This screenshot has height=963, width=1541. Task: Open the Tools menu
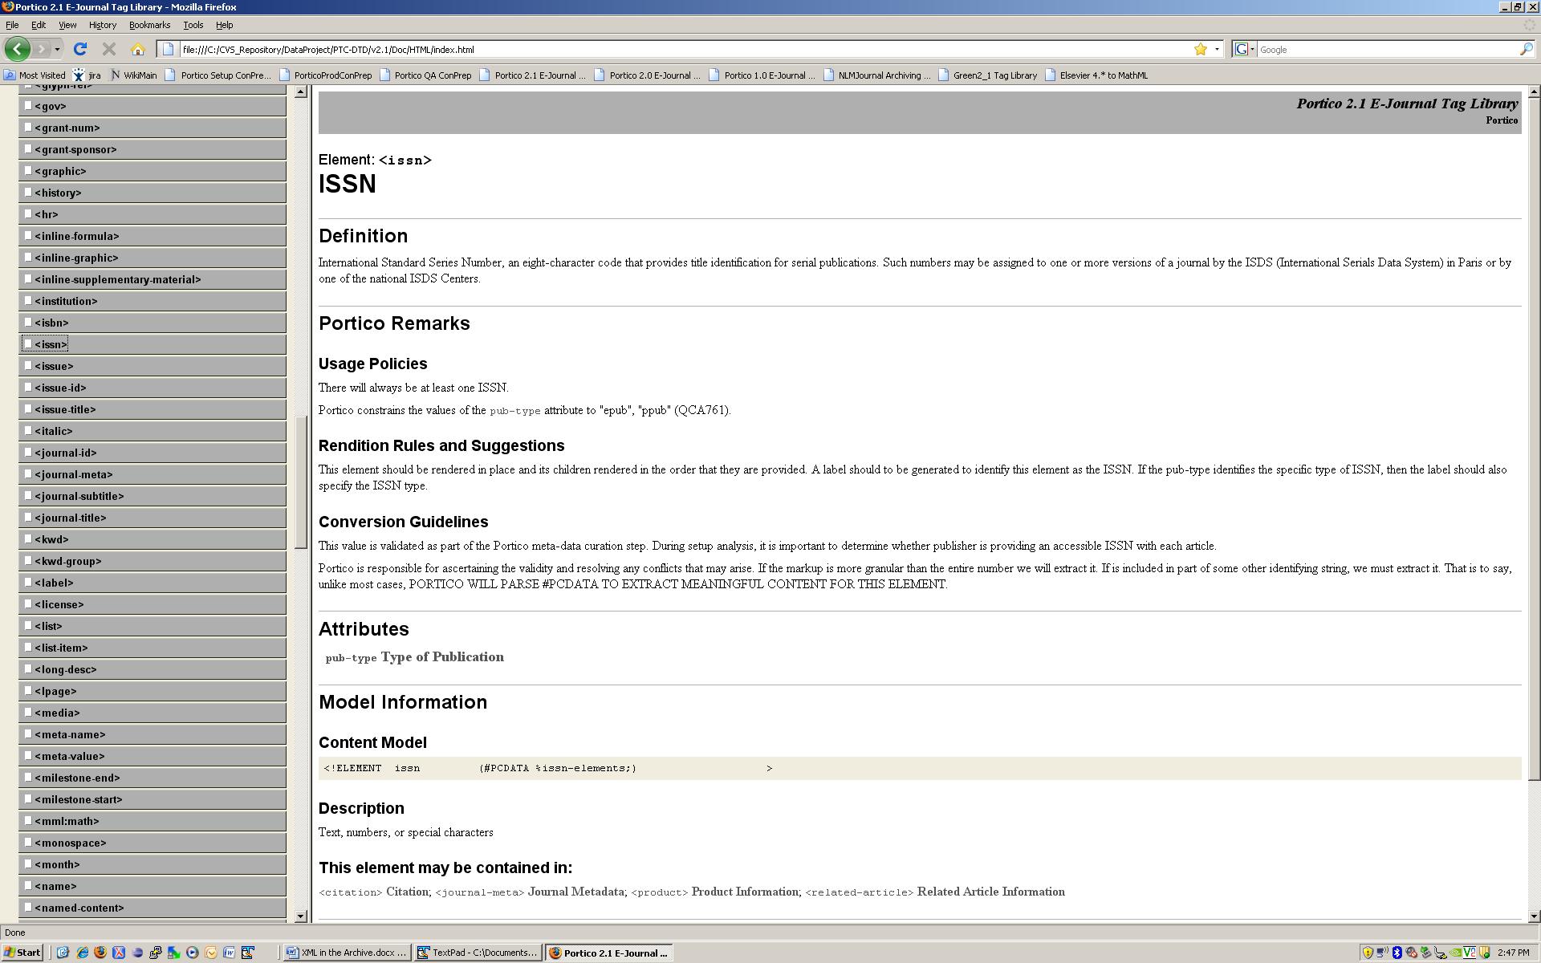[x=193, y=25]
